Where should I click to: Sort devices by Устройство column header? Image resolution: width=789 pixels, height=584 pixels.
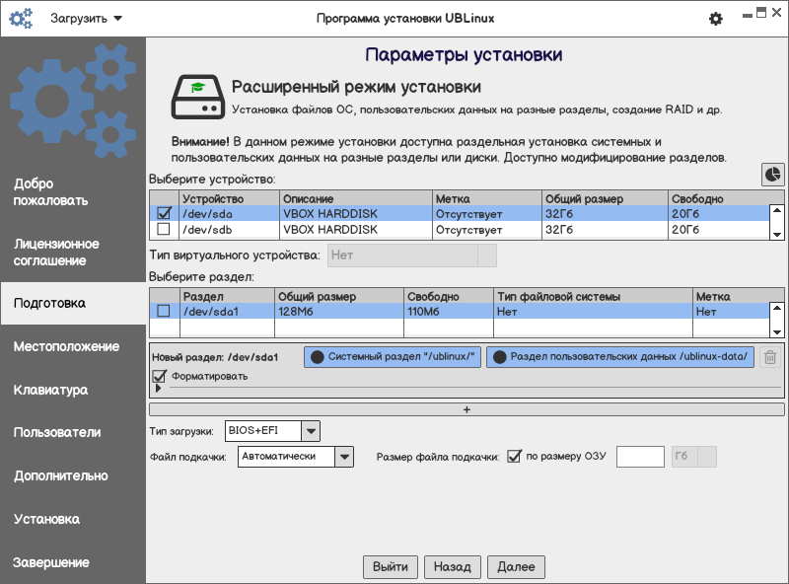tap(229, 198)
